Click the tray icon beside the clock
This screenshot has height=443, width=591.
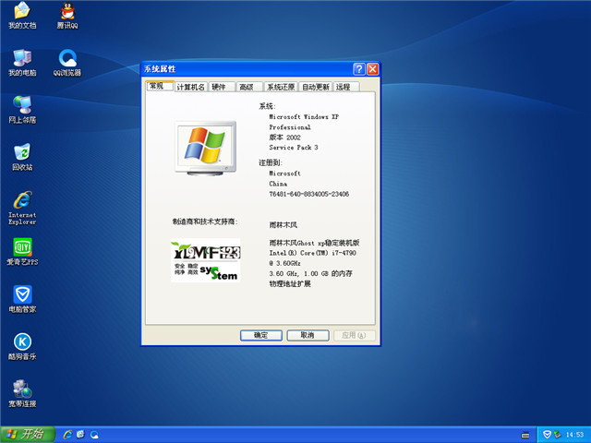click(x=557, y=435)
